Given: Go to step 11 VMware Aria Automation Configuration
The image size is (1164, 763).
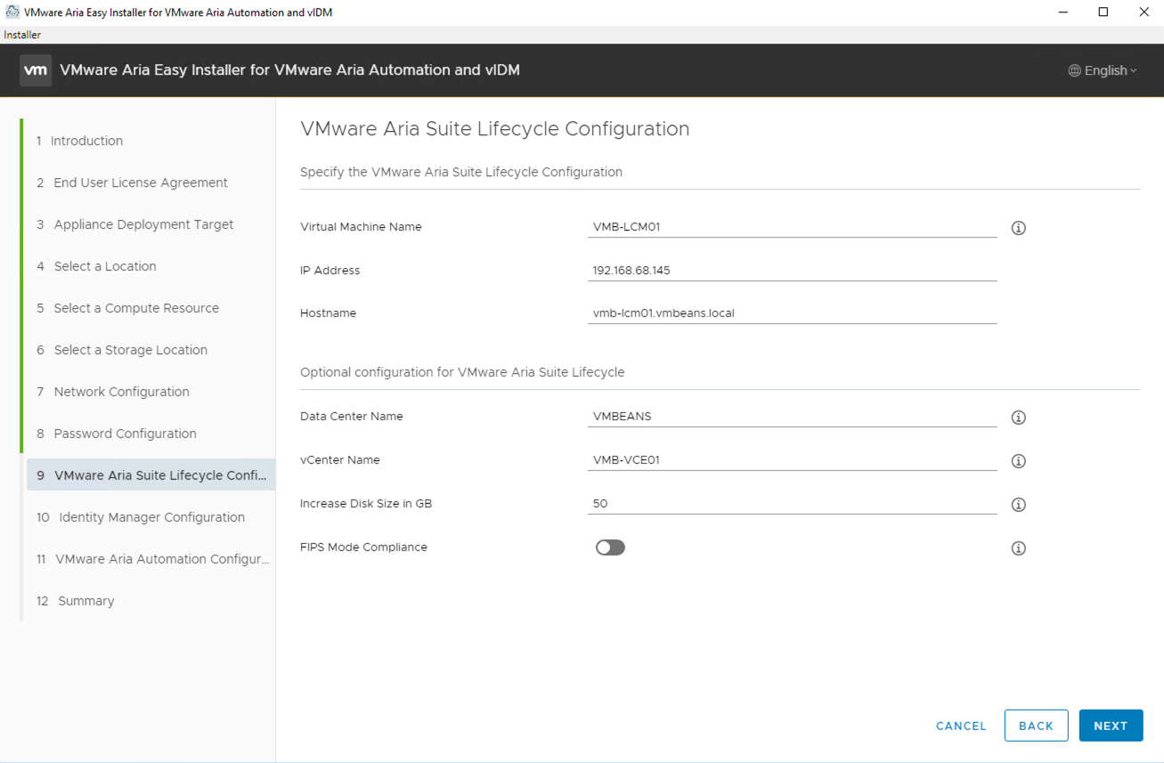Looking at the screenshot, I should pos(151,559).
